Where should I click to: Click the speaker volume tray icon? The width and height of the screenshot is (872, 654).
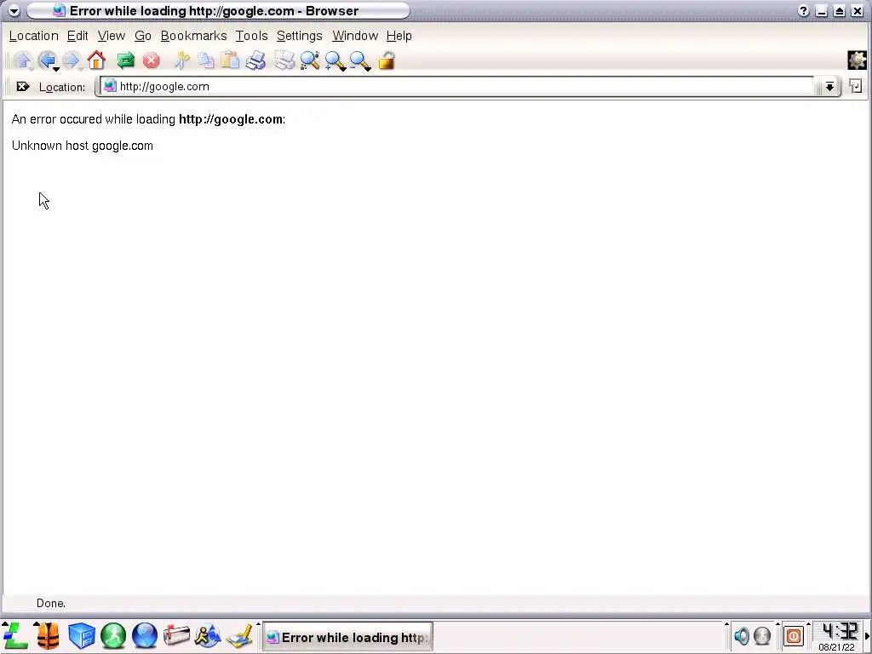pos(742,635)
